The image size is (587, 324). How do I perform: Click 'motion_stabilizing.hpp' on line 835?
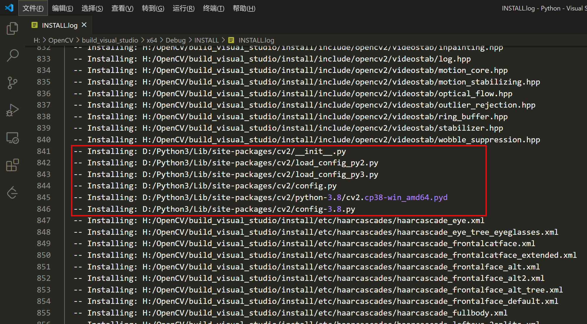(489, 82)
